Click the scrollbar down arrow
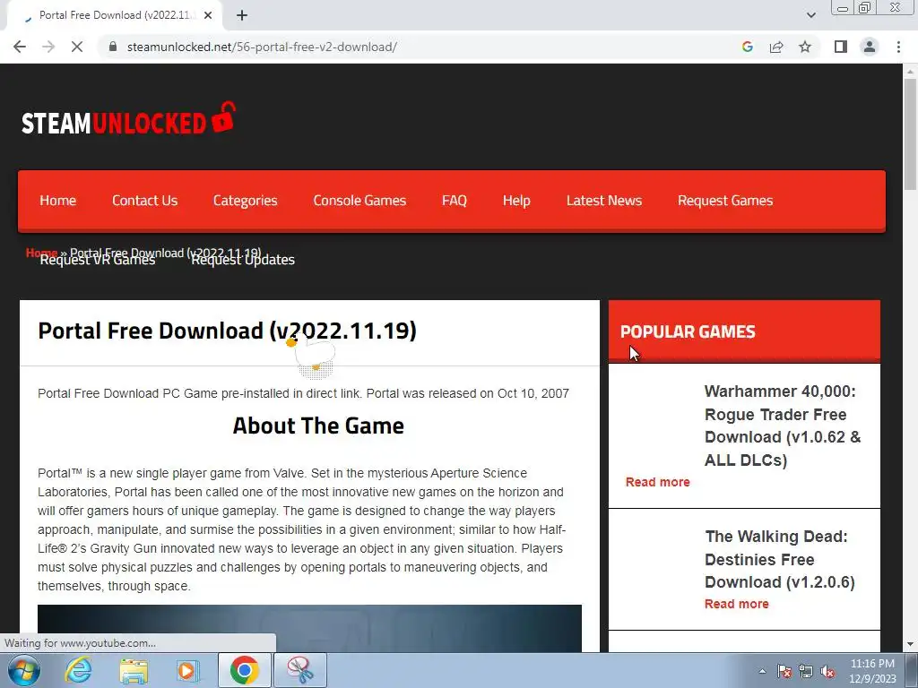Screen dimensions: 918x688 (x=910, y=645)
